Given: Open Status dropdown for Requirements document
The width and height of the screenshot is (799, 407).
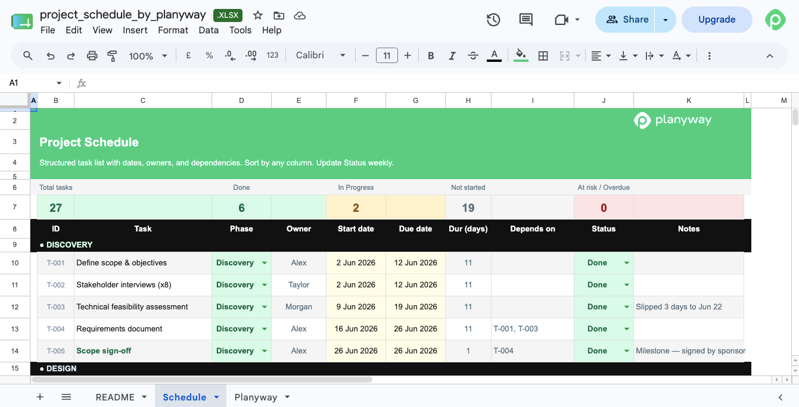Looking at the screenshot, I should pos(627,329).
